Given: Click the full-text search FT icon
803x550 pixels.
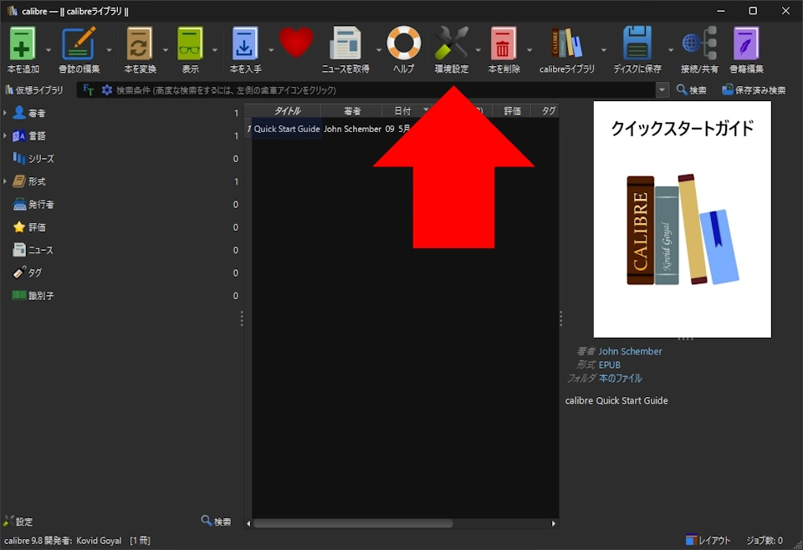Looking at the screenshot, I should (88, 90).
